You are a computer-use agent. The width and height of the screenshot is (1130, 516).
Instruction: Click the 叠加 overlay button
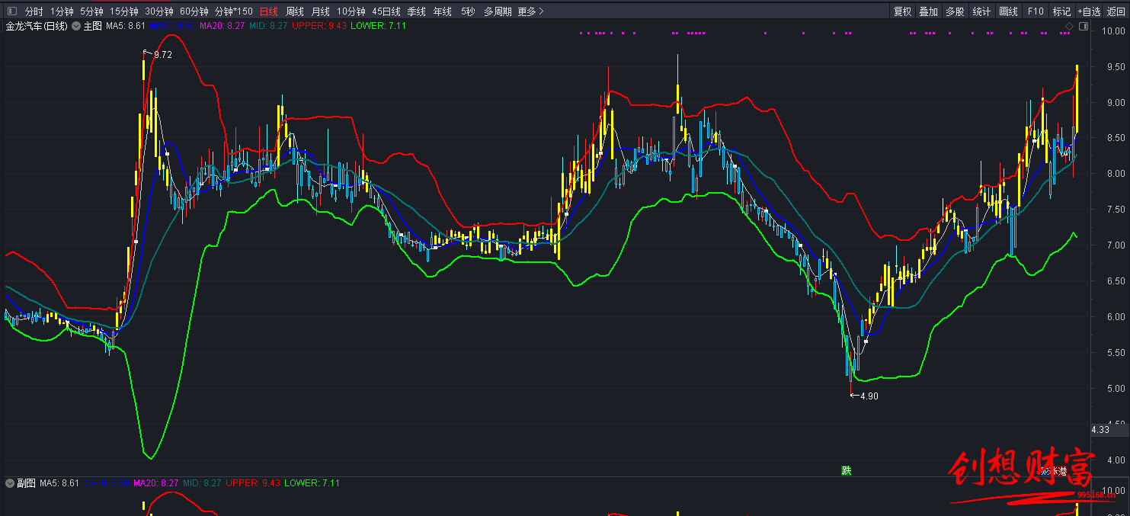[x=929, y=11]
